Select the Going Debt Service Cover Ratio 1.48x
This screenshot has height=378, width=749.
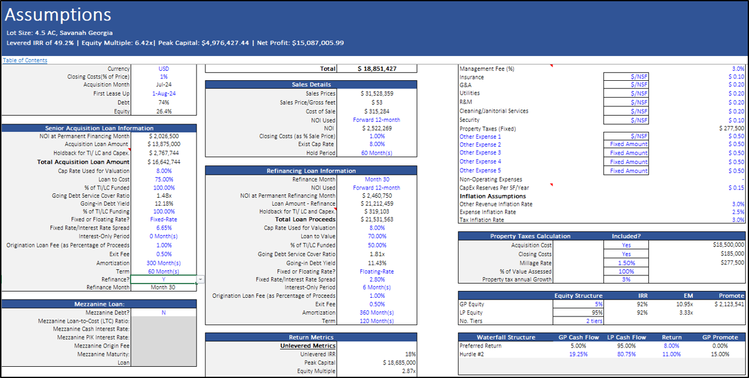(x=164, y=195)
